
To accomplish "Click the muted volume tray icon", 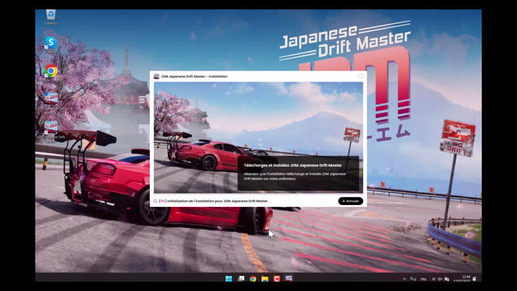I will pyautogui.click(x=440, y=279).
